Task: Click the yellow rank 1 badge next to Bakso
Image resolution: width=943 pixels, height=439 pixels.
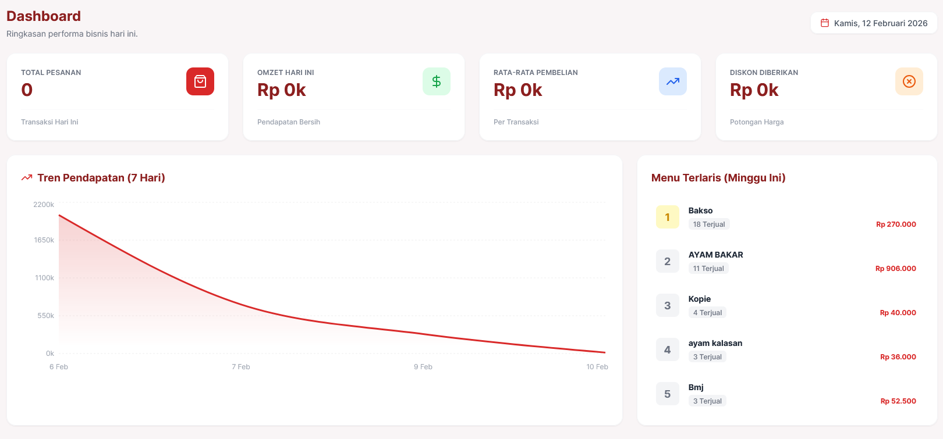Action: pos(667,216)
